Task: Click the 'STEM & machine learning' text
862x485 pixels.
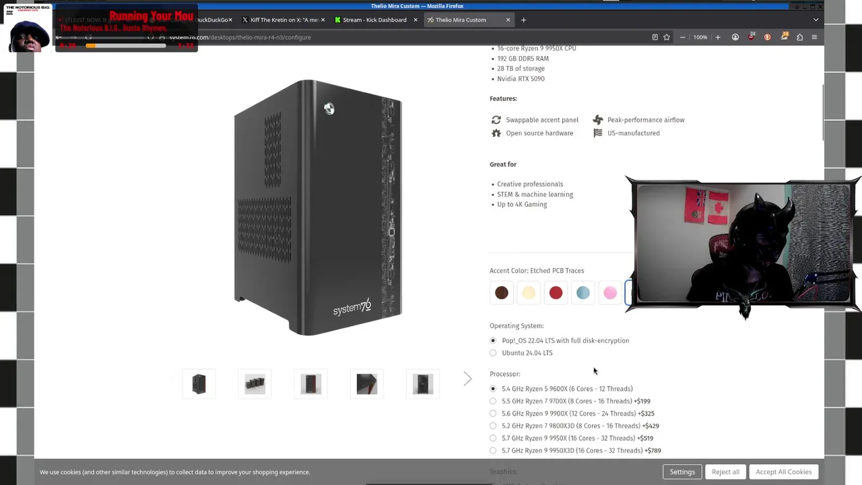Action: click(535, 195)
